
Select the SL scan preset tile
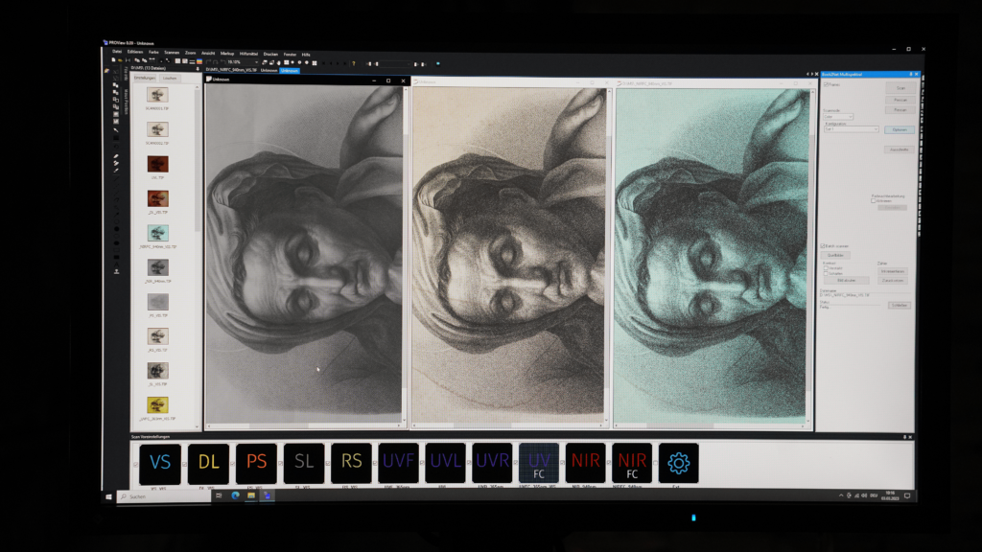coord(304,463)
